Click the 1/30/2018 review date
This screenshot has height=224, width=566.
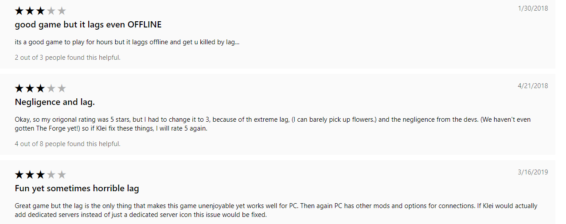point(533,8)
